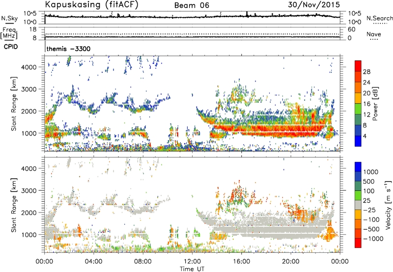Click the "Power [dB]" colorbar title
This screenshot has height=272, width=393.
click(x=375, y=104)
